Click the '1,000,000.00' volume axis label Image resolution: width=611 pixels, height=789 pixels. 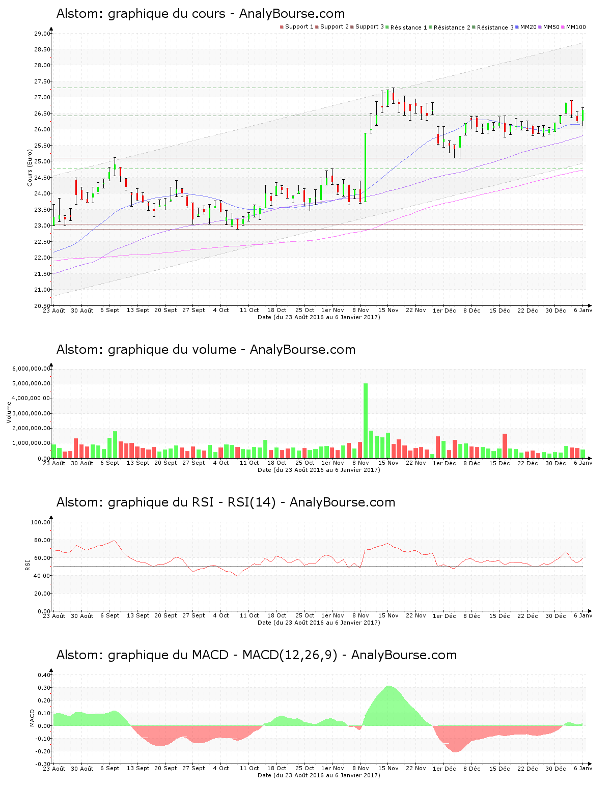pyautogui.click(x=32, y=443)
